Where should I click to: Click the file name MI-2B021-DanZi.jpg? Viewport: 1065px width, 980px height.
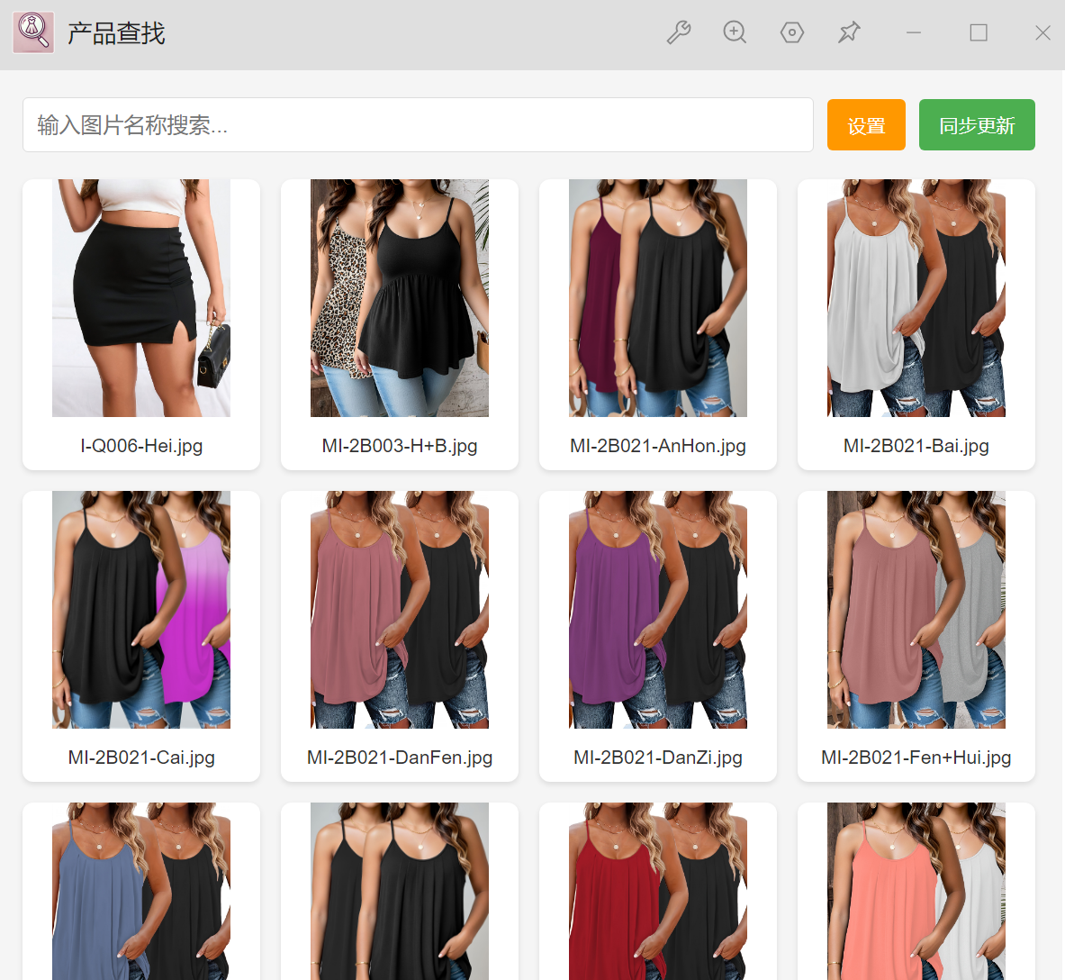click(x=657, y=758)
